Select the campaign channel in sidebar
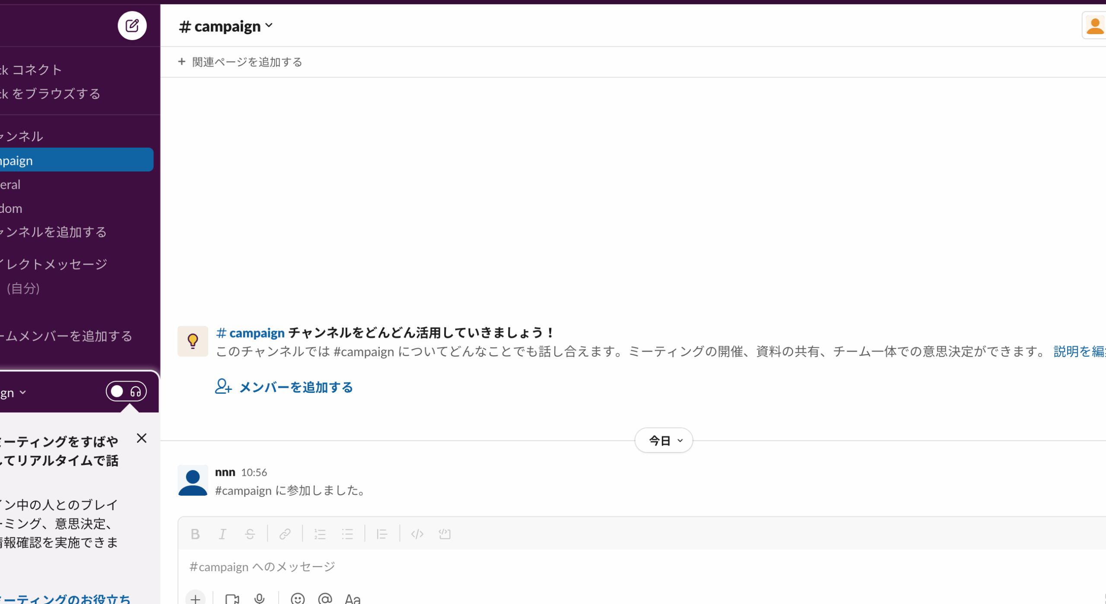 [x=73, y=160]
